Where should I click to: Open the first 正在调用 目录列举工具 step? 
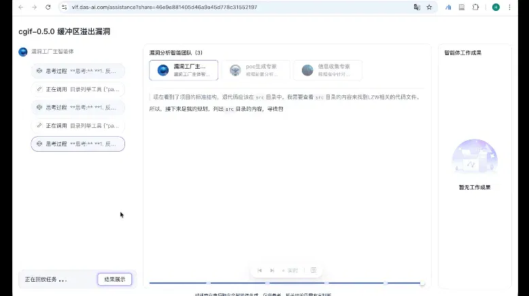click(78, 89)
